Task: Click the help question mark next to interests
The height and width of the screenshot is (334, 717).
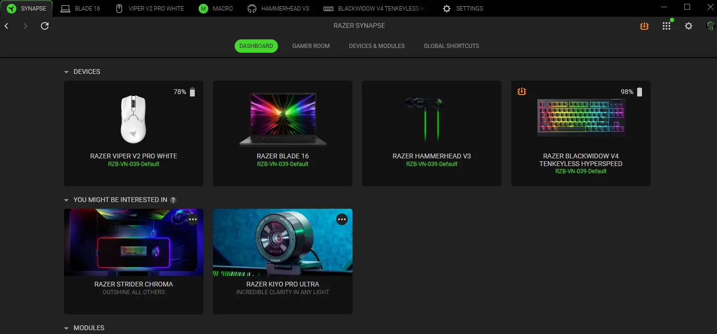Action: click(173, 200)
